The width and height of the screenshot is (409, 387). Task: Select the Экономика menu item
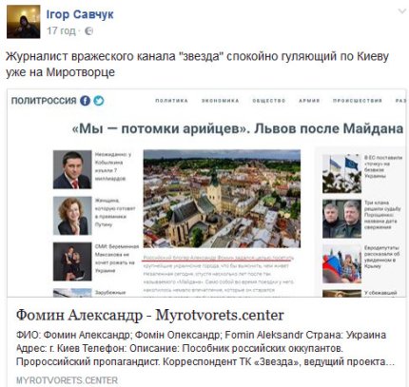pyautogui.click(x=220, y=101)
